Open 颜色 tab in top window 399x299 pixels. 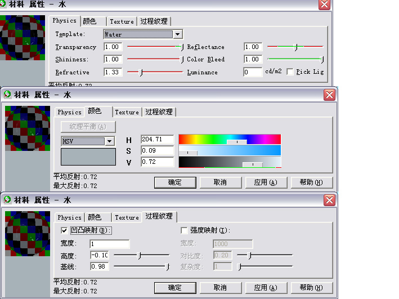click(93, 21)
